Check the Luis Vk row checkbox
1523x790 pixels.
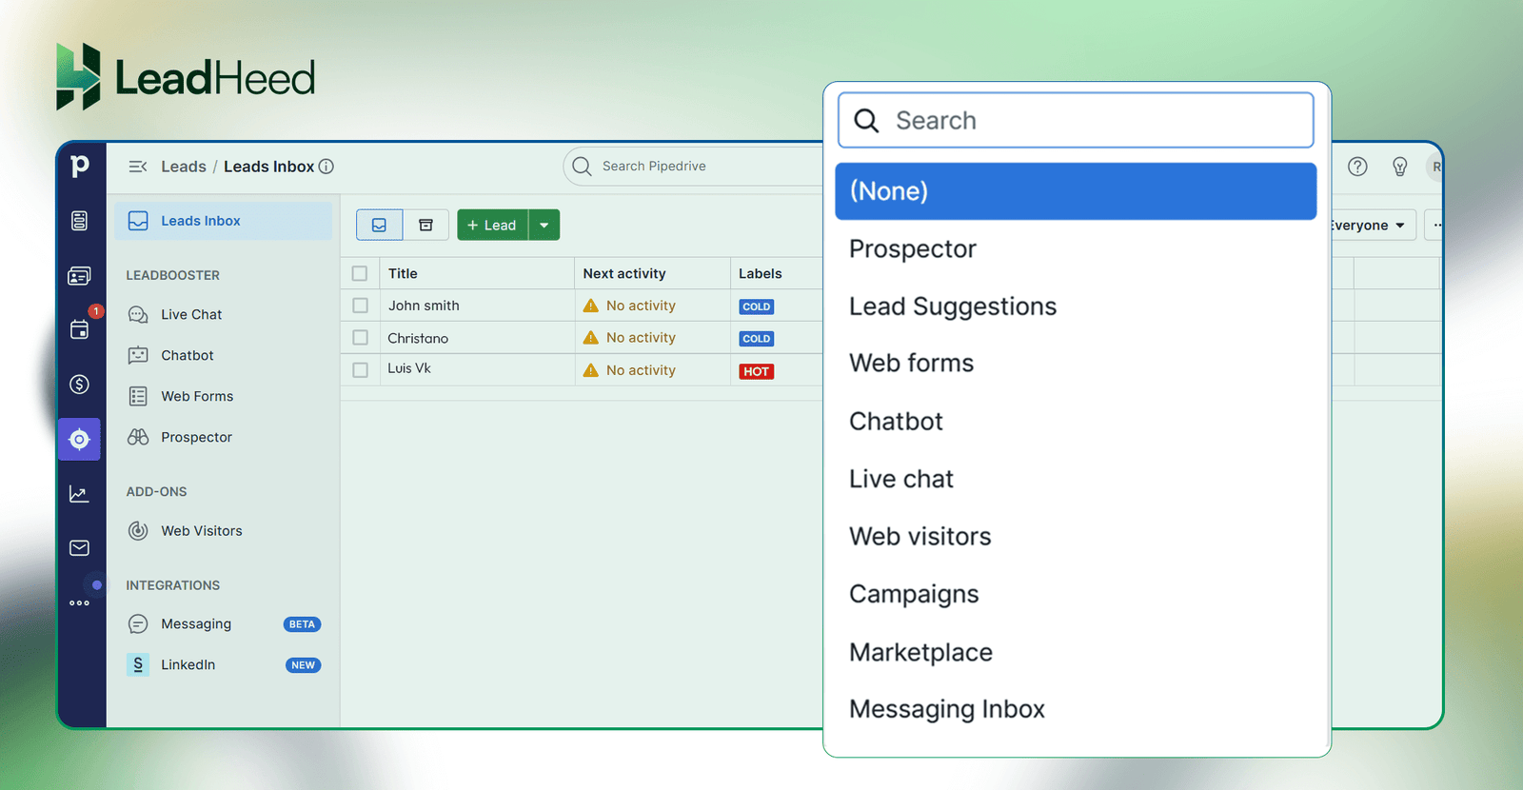tap(360, 370)
